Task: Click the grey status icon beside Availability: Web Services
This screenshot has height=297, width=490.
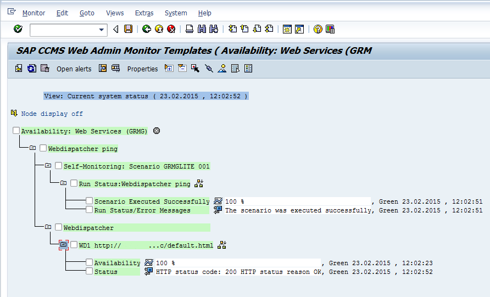Action: click(x=157, y=131)
